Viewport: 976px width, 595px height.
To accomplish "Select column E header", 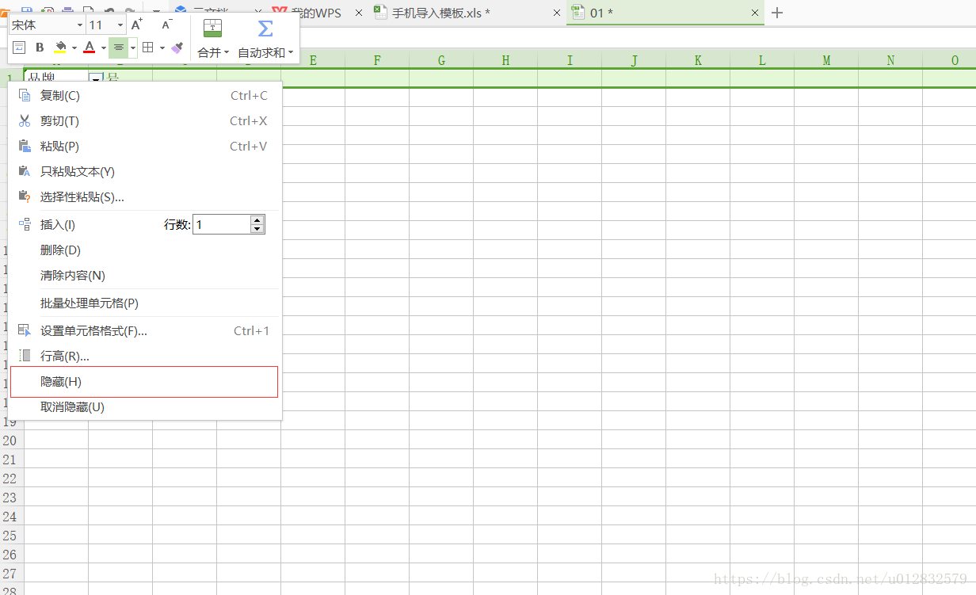I will [x=313, y=60].
